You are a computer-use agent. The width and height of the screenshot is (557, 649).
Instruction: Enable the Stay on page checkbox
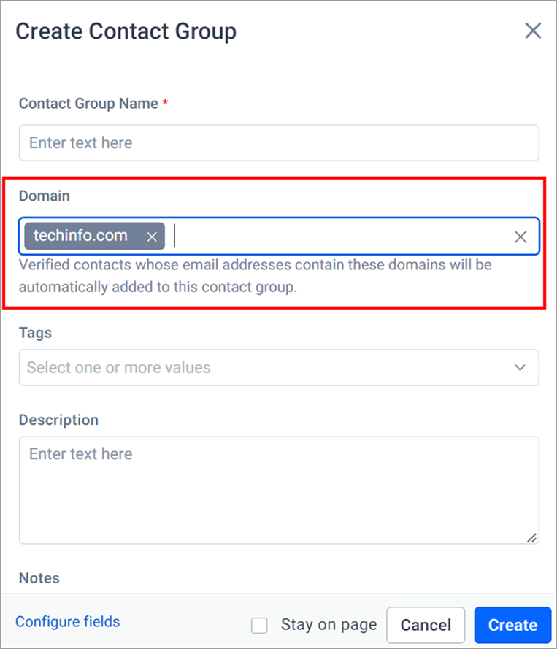259,625
